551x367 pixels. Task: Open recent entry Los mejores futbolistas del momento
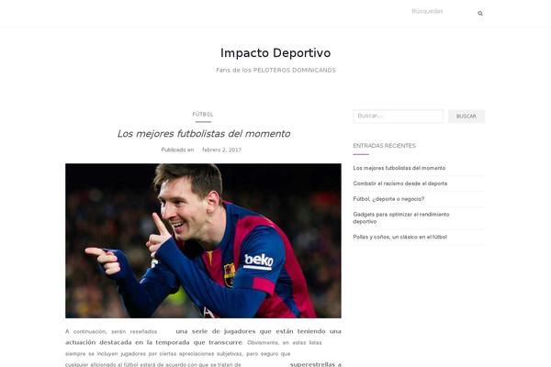pos(399,168)
